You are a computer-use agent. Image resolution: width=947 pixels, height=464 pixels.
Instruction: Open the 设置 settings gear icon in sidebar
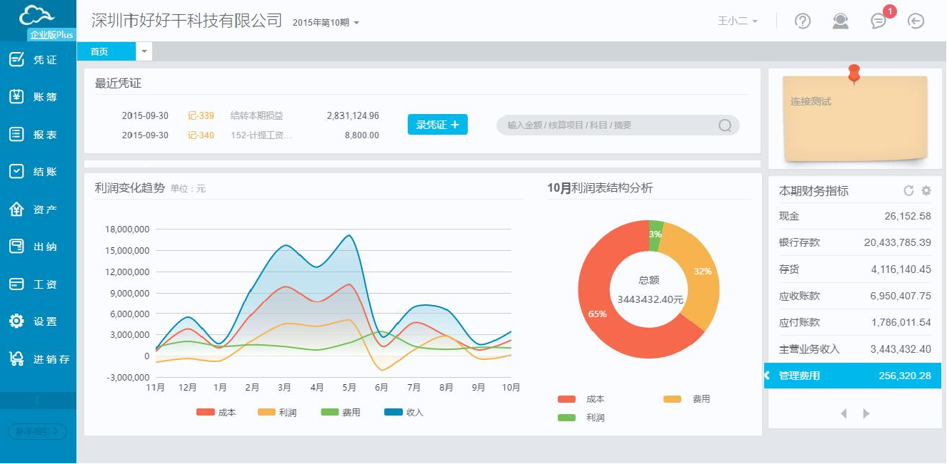[16, 321]
